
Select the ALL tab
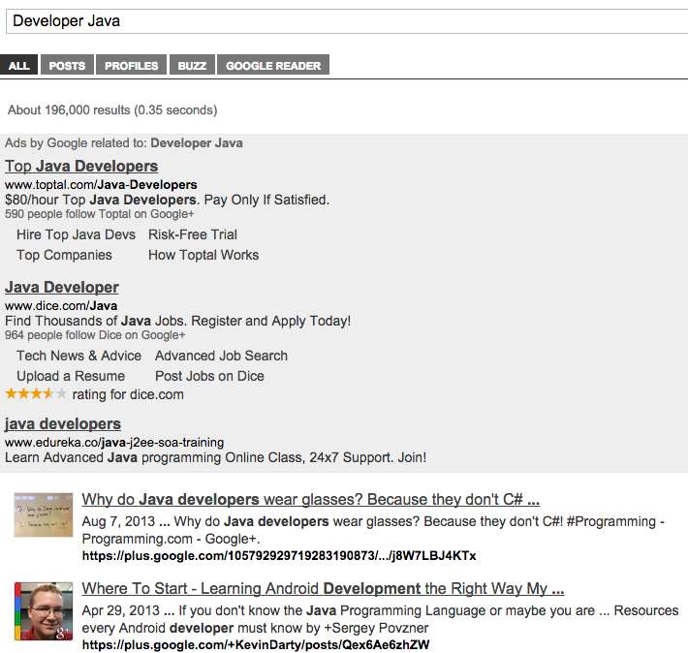[x=18, y=65]
